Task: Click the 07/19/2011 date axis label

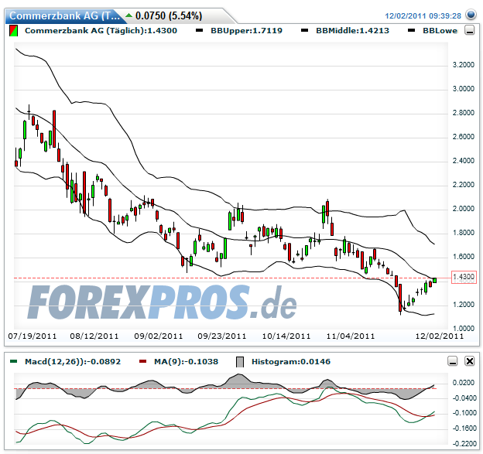Action: point(33,336)
